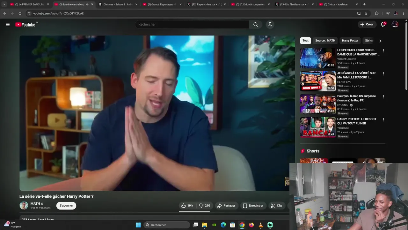Viewport: 408px width, 230px height.
Task: Select the Harry Potter filter chip
Action: (x=350, y=41)
